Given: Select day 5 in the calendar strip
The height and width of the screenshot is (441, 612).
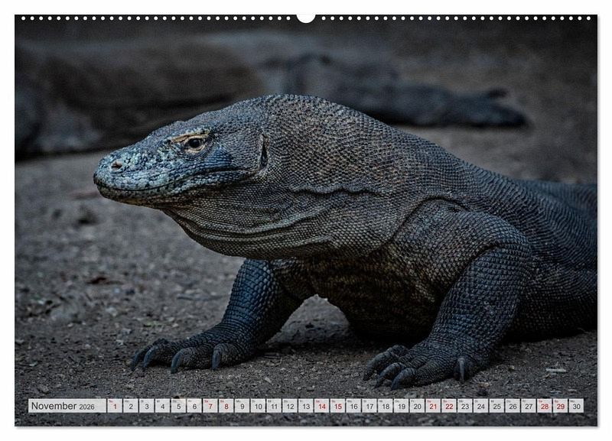Looking at the screenshot, I should 178,406.
